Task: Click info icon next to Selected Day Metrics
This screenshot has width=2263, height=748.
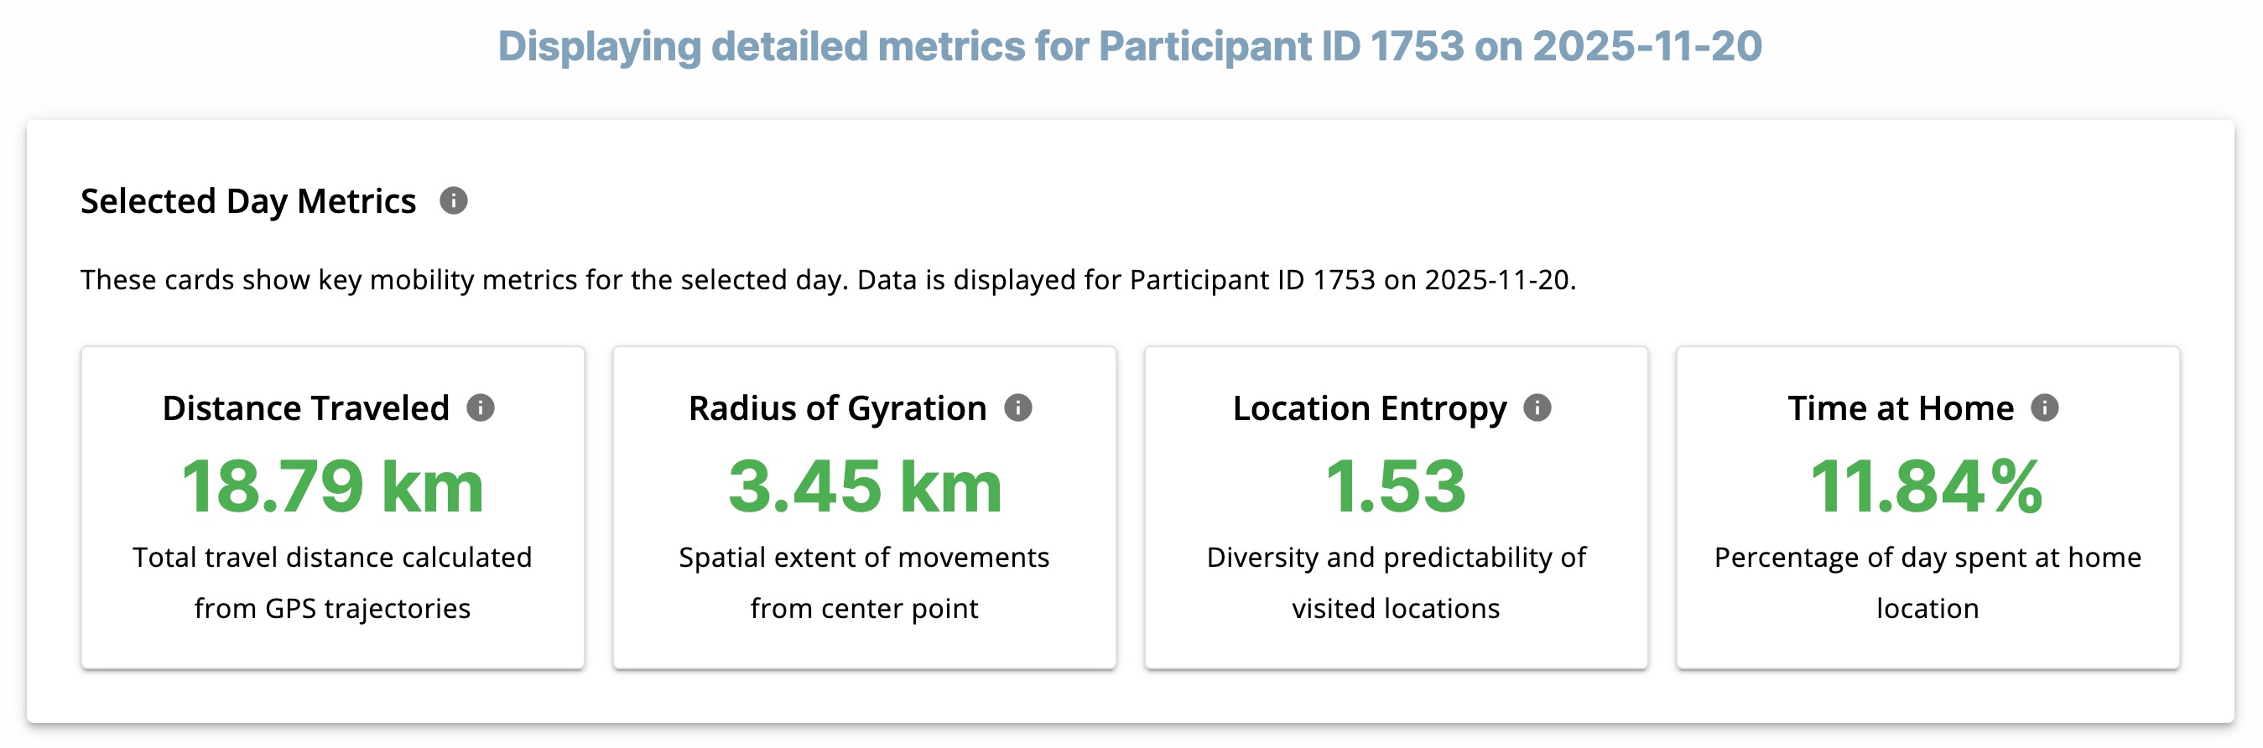Action: click(453, 201)
